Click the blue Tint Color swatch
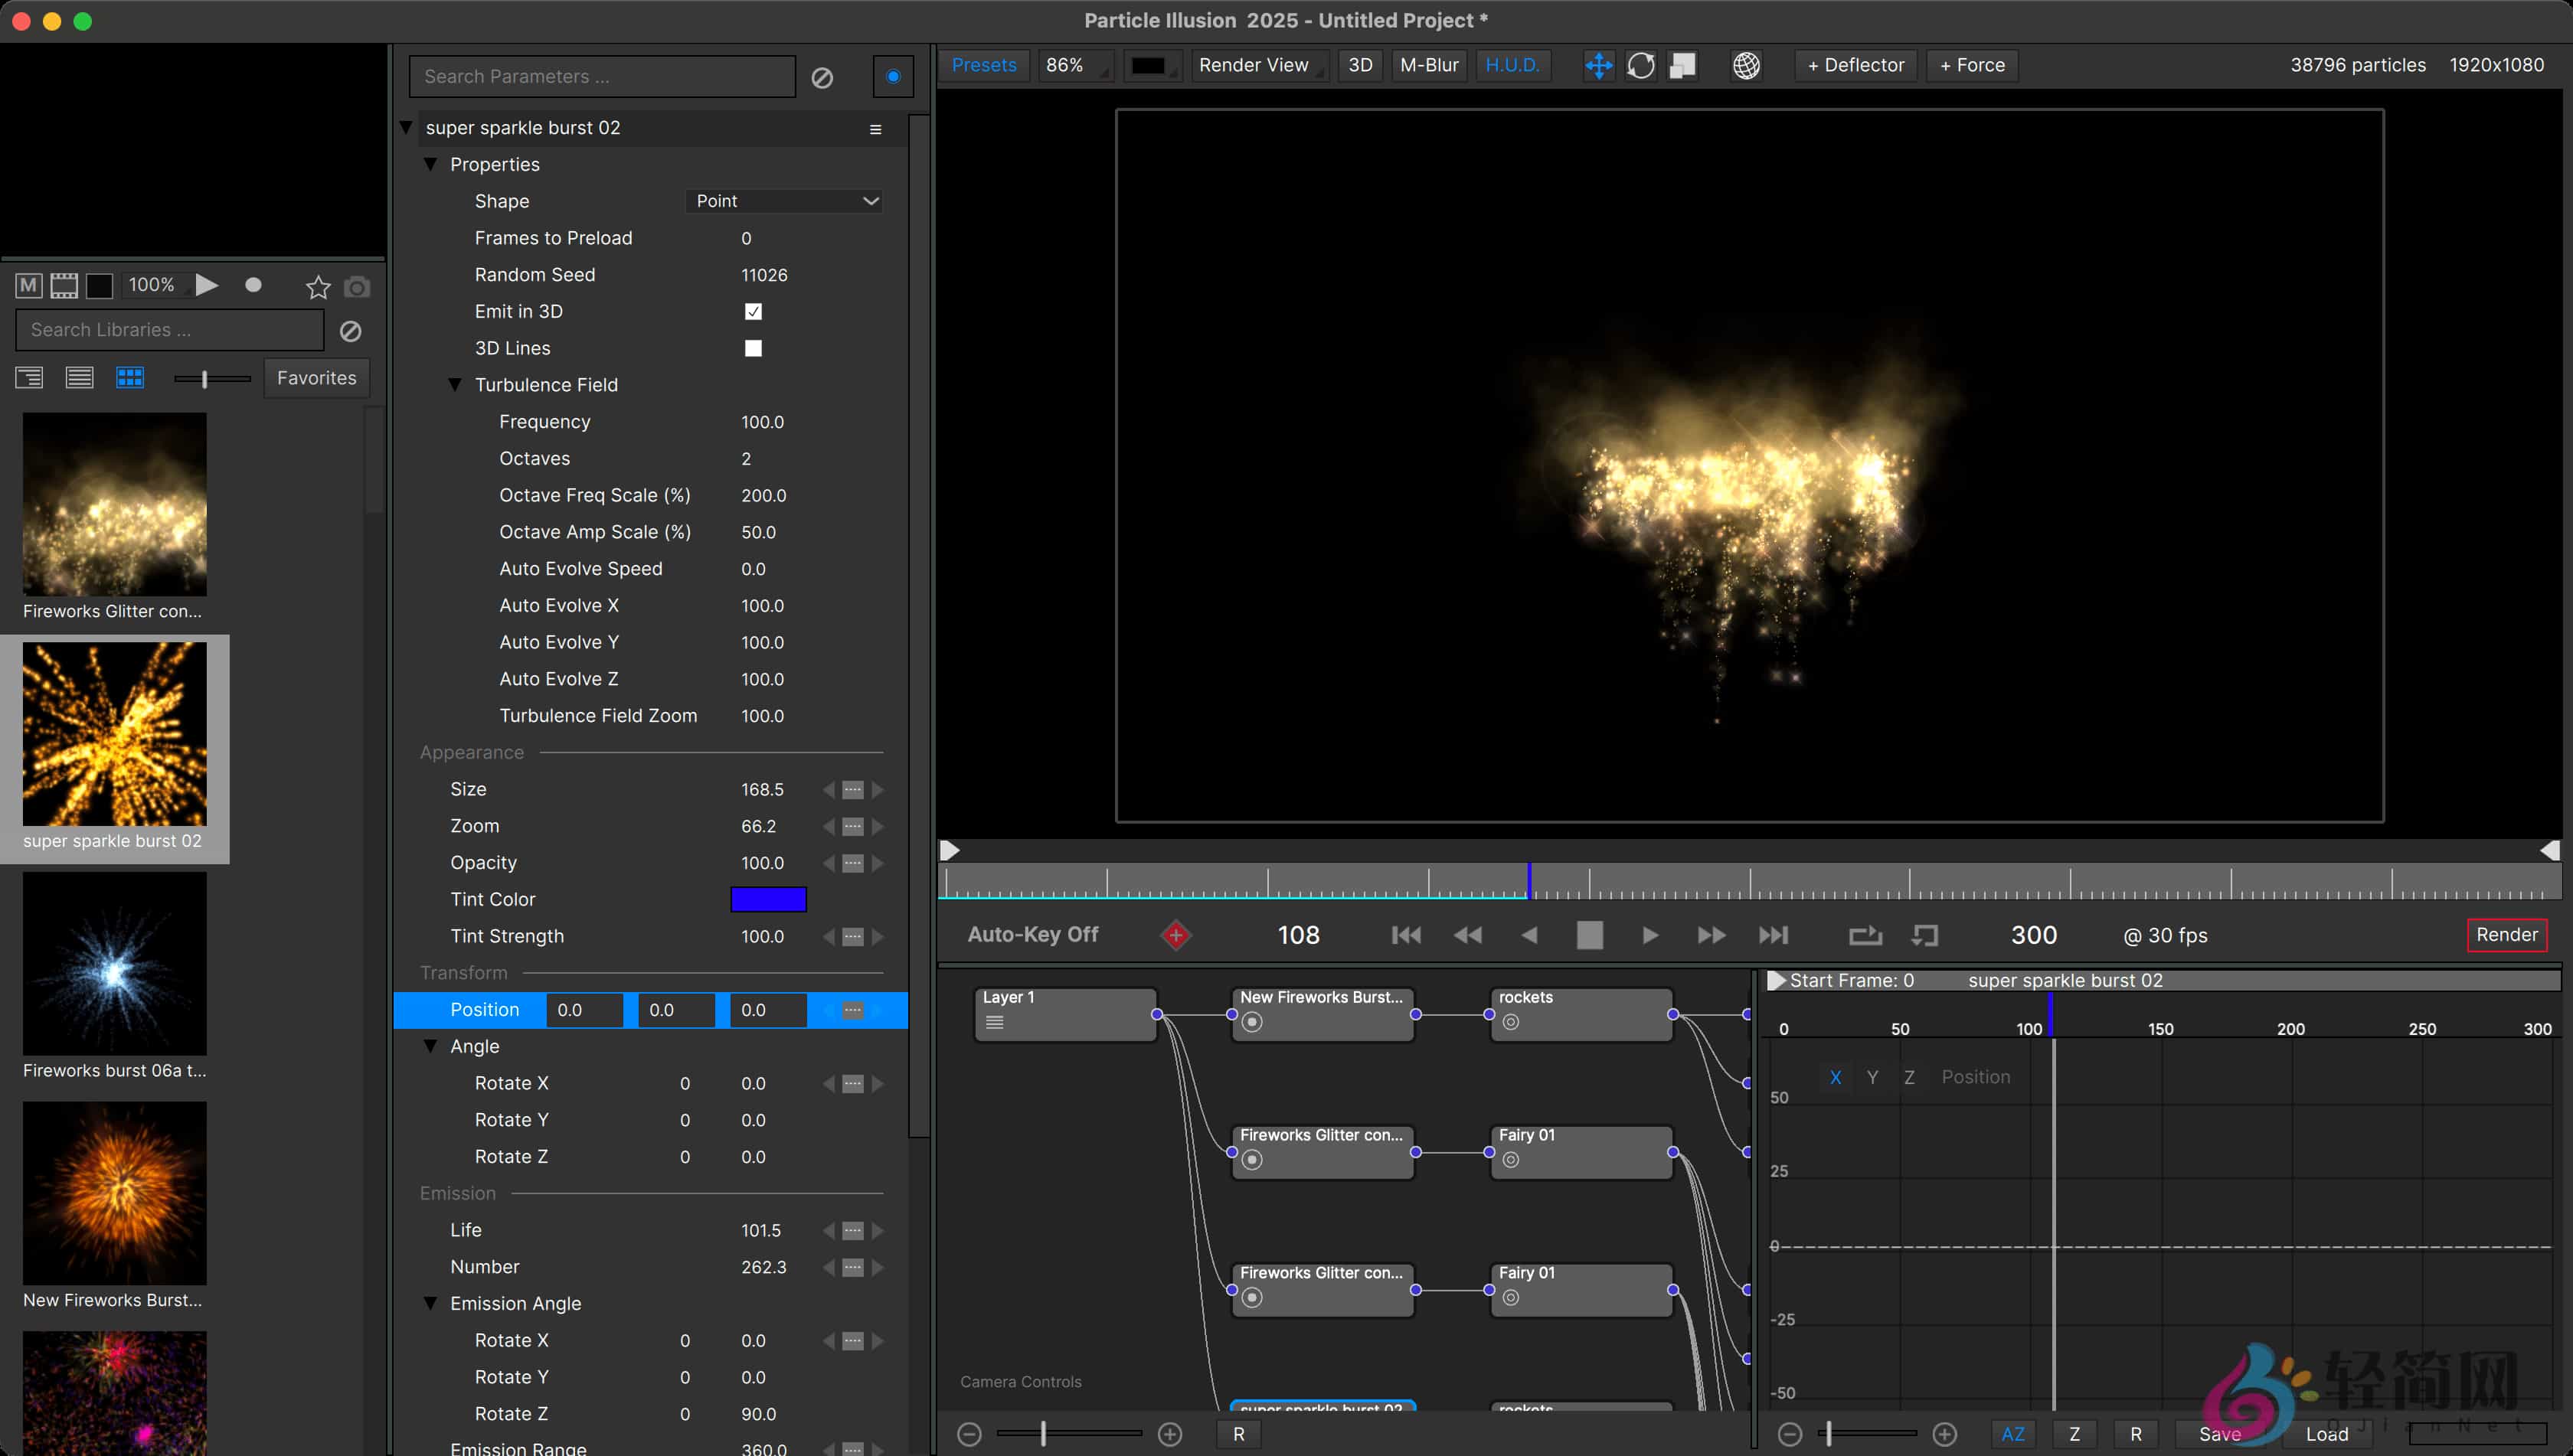Viewport: 2573px width, 1456px height. tap(768, 899)
